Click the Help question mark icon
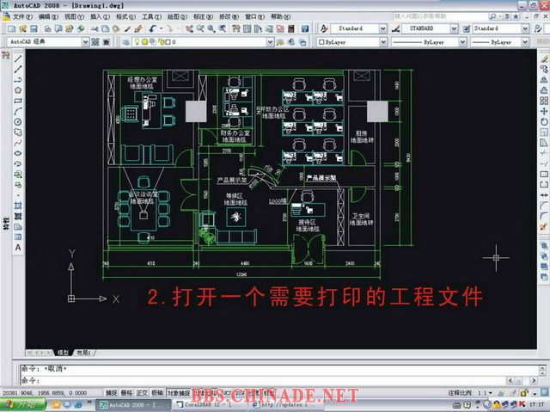The height and width of the screenshot is (412, 550). (x=305, y=28)
